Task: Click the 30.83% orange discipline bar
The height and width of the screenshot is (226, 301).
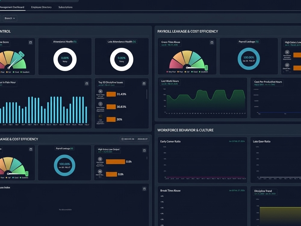Action: [x=111, y=107]
